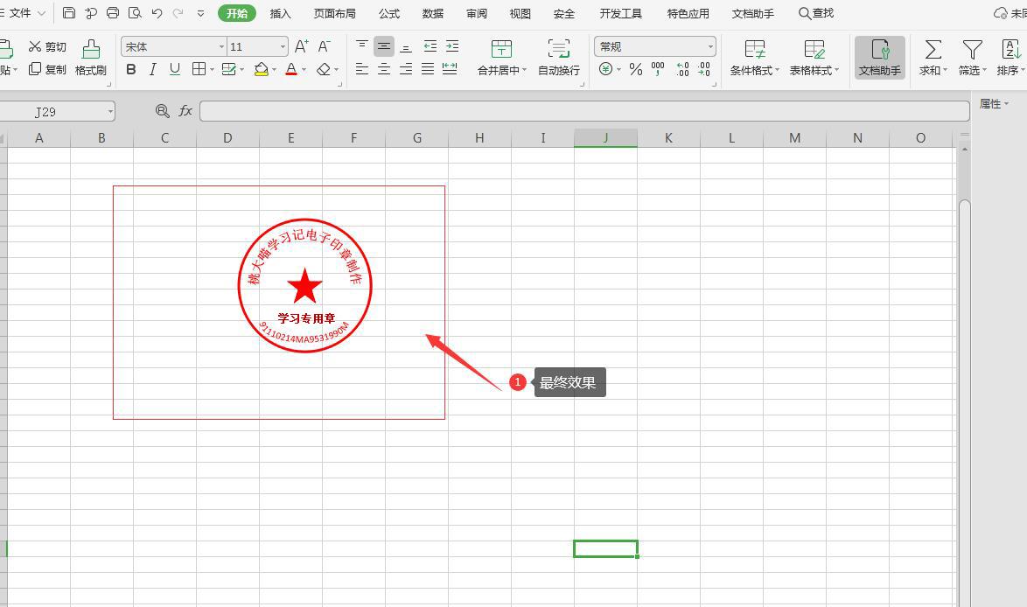Click the Undo arrow icon

pyautogui.click(x=157, y=13)
